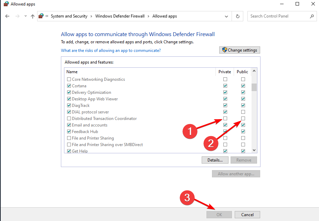Cancel the Allowed apps dialog
Screen dimensions: 319x221
pos(247,215)
